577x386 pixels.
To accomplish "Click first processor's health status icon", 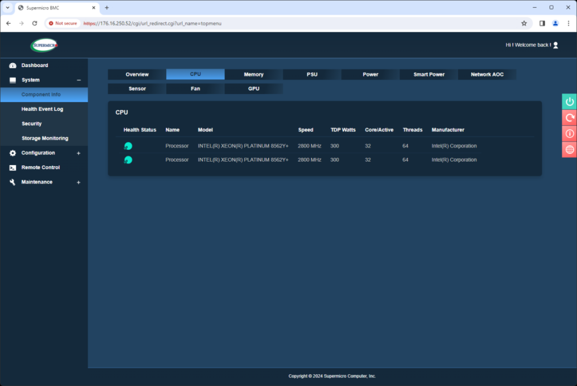I will click(x=128, y=146).
